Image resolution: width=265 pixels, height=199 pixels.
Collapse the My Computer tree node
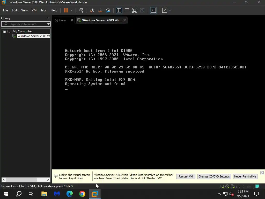point(5,32)
